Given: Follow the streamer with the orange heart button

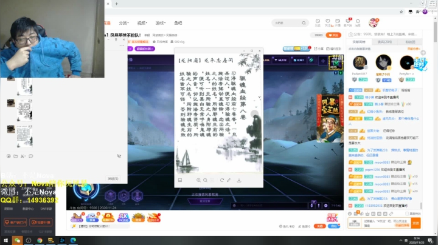Looking at the screenshot, I should (333, 35).
